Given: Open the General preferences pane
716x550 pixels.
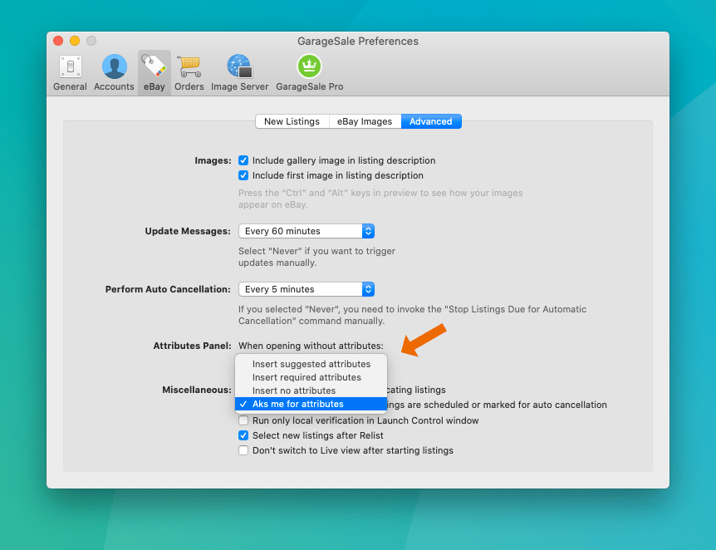Looking at the screenshot, I should coord(70,73).
